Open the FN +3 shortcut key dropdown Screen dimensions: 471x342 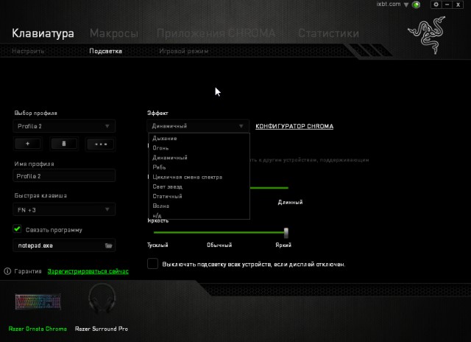pyautogui.click(x=65, y=210)
